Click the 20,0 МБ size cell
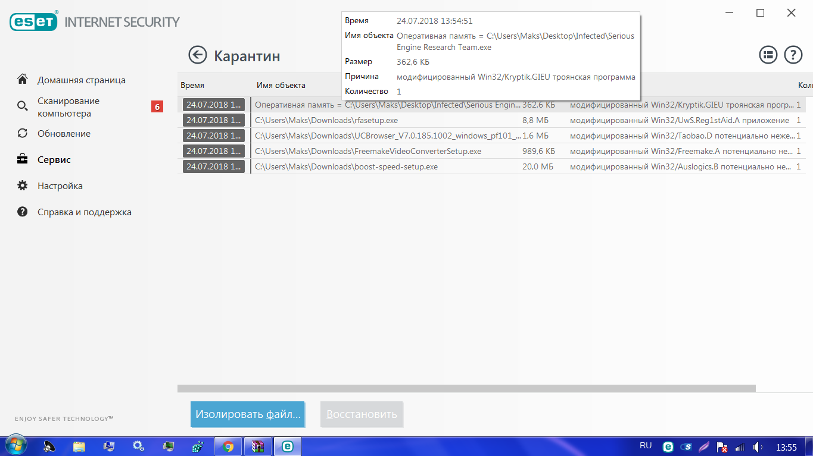The width and height of the screenshot is (813, 456). coord(538,166)
